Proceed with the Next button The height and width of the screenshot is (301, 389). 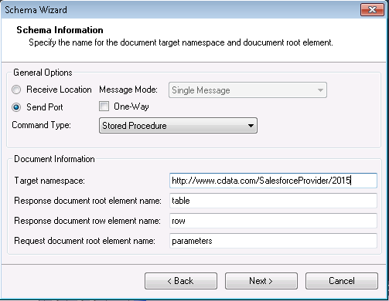[261, 281]
